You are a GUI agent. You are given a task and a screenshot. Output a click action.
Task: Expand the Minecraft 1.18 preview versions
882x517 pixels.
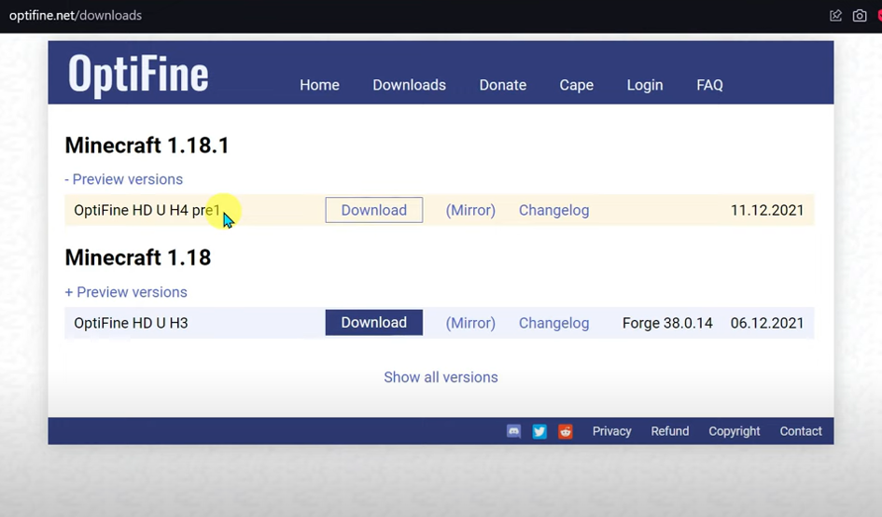(126, 292)
